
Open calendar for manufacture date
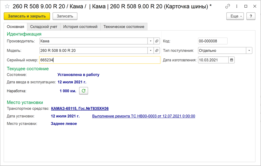pyautogui.click(x=231, y=60)
